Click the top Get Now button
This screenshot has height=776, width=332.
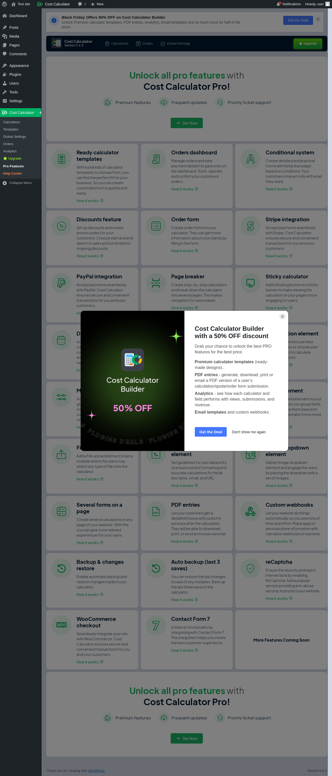click(186, 123)
